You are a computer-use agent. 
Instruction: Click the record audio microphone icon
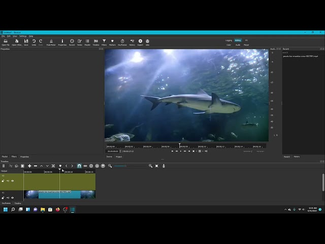tap(164, 166)
